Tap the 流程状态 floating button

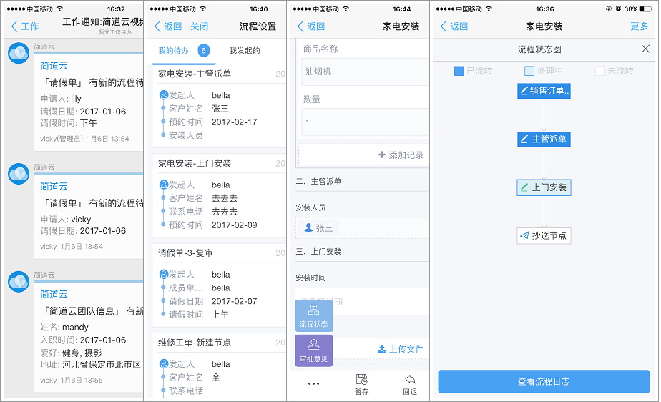(313, 315)
